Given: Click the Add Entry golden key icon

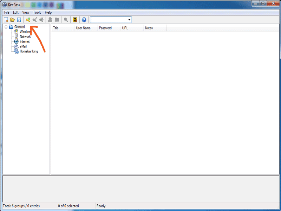Looking at the screenshot, I should [x=28, y=20].
